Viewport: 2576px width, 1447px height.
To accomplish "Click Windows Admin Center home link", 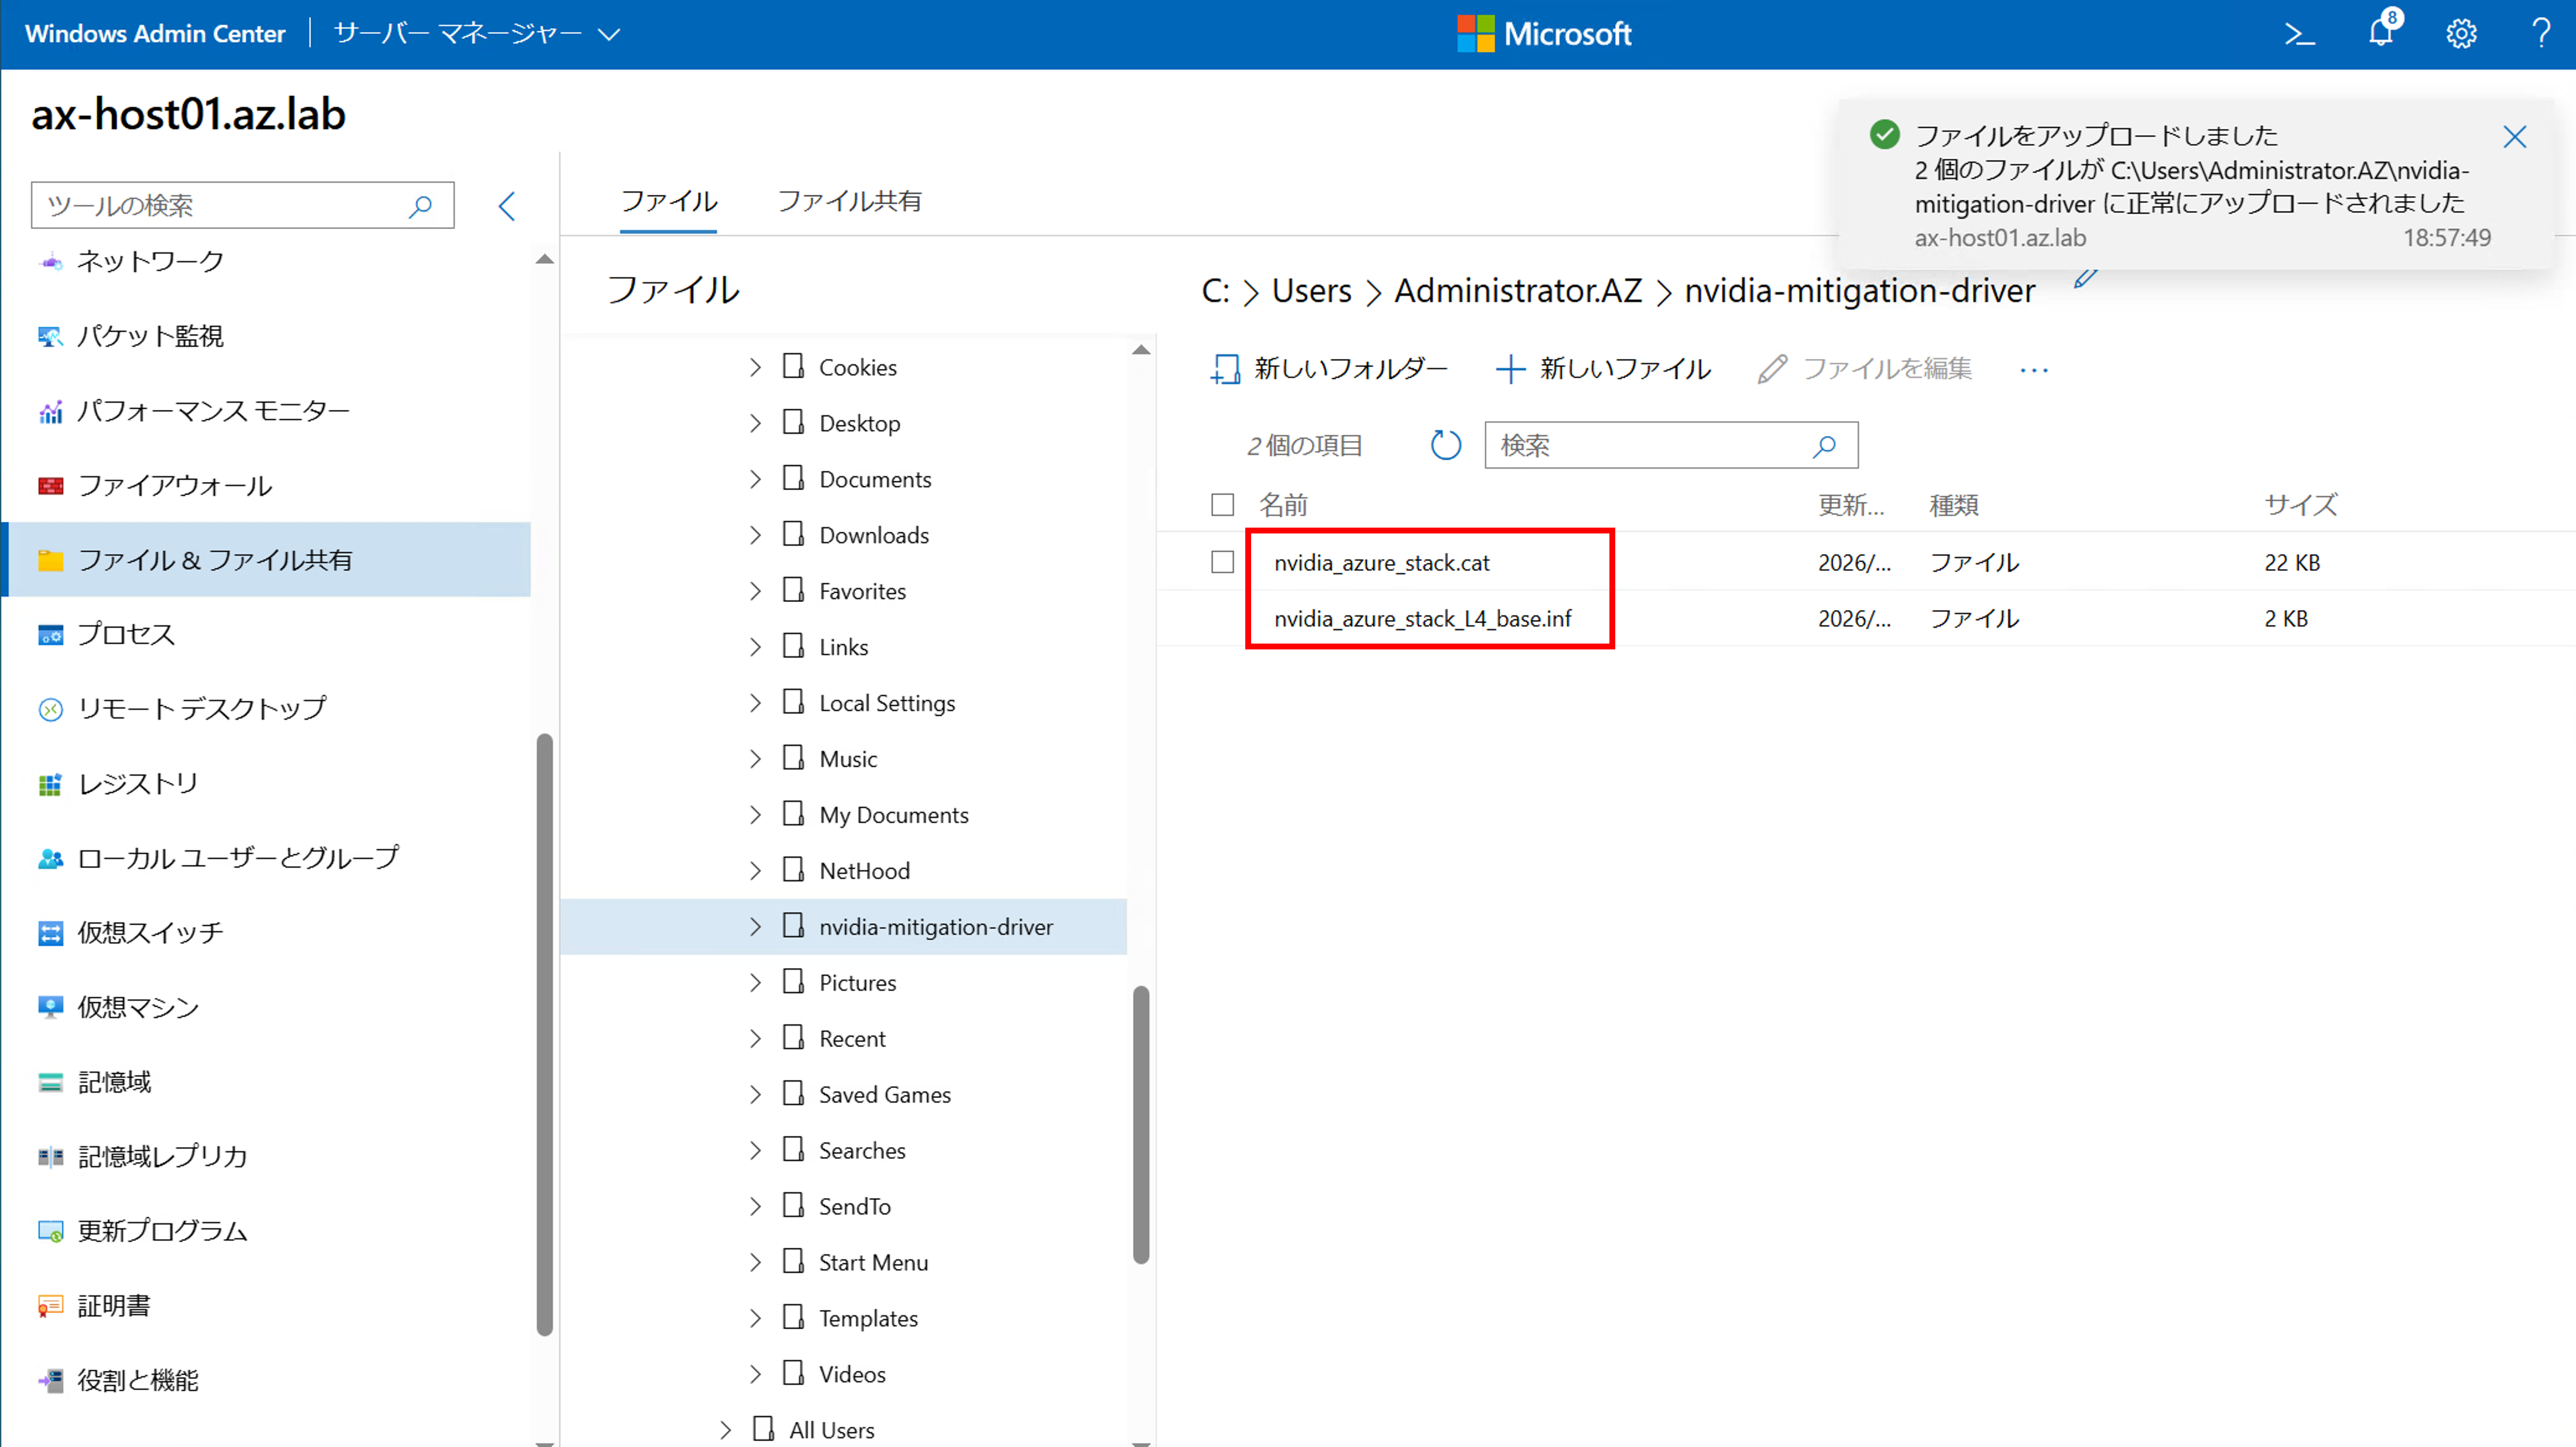I will (x=155, y=34).
